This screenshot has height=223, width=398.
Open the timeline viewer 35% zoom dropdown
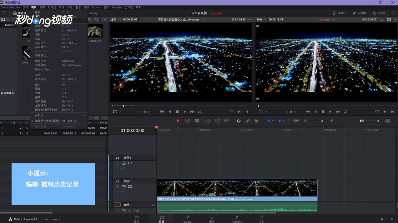click(x=261, y=19)
